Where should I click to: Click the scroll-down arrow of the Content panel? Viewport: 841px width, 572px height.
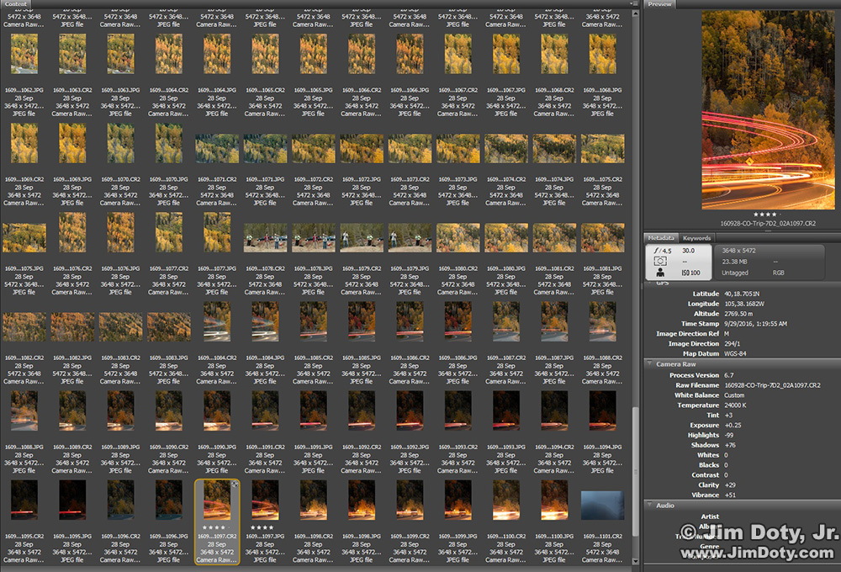[x=636, y=561]
